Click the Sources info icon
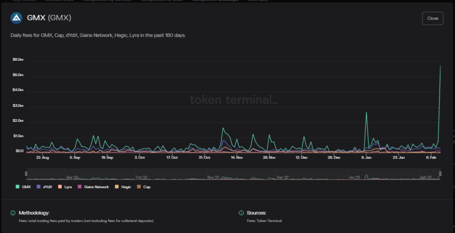The height and width of the screenshot is (233, 455). (x=241, y=213)
